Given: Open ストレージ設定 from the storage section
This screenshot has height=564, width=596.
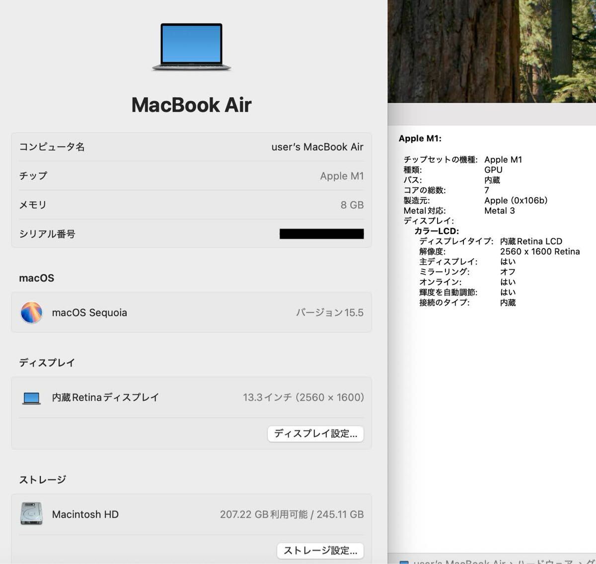Looking at the screenshot, I should pos(320,551).
